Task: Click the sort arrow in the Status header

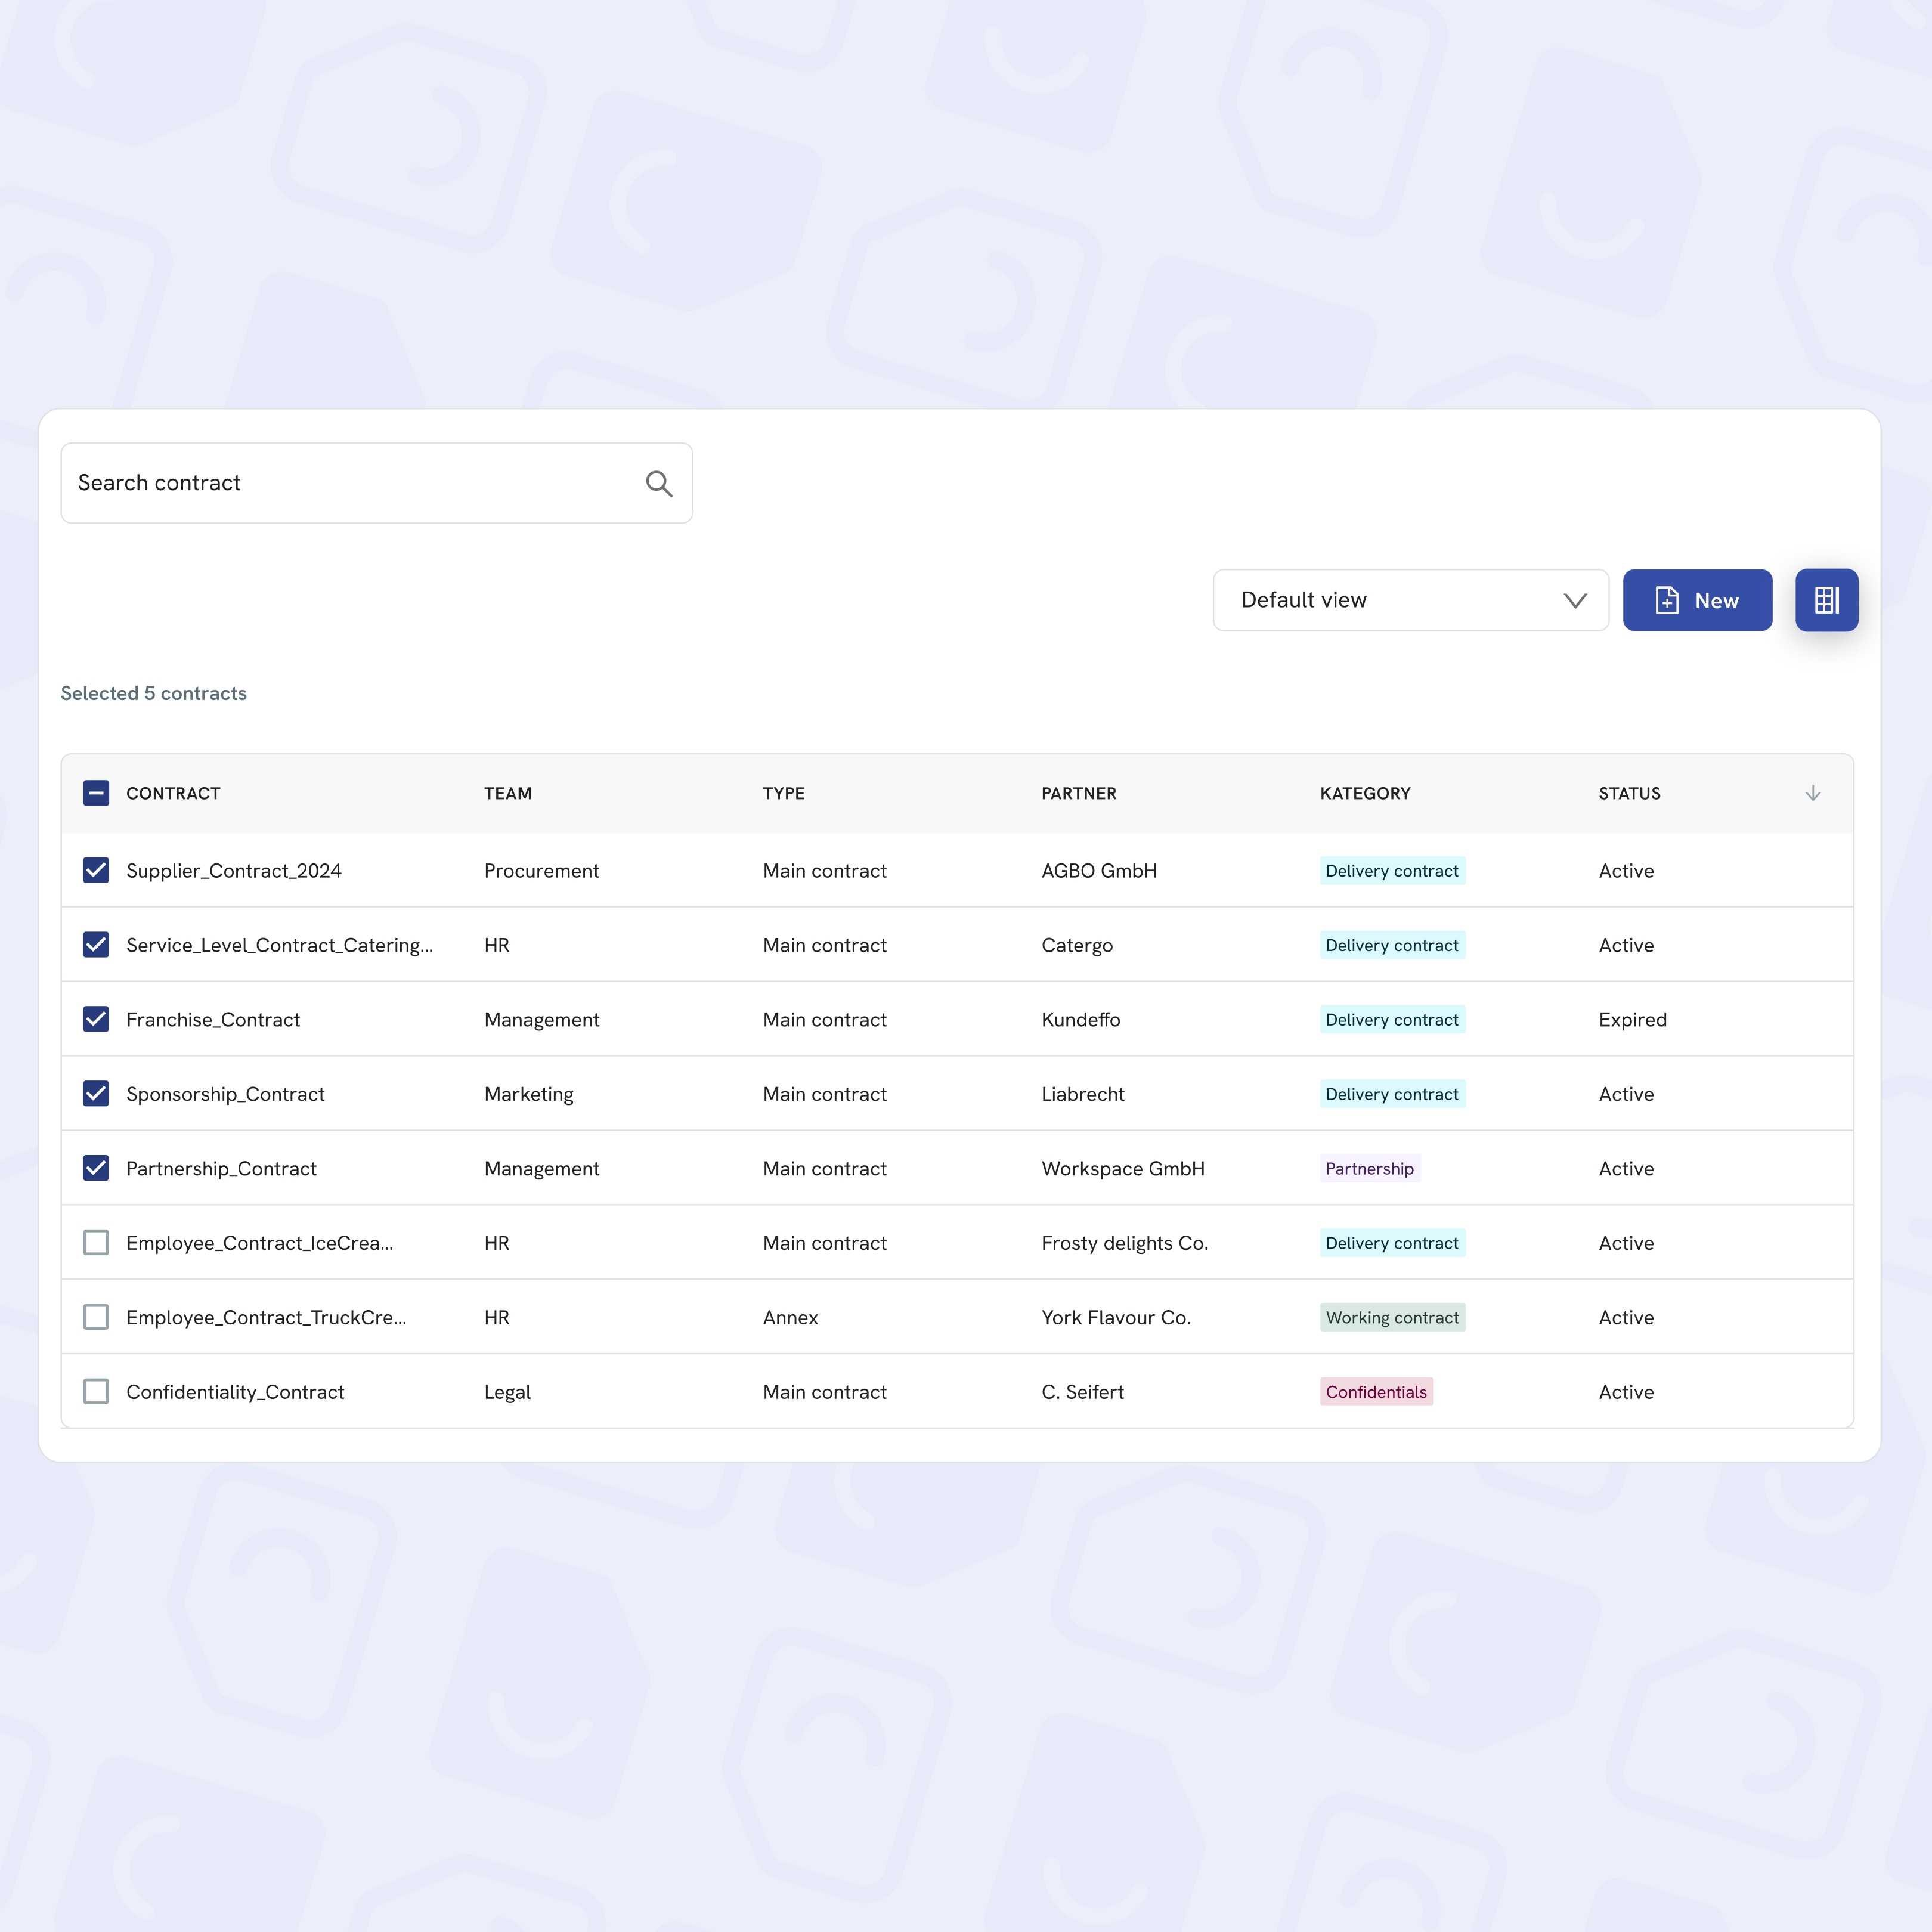Action: [1812, 793]
